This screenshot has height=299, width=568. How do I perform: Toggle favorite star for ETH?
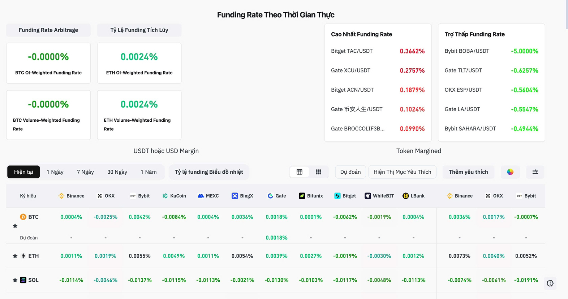point(15,256)
